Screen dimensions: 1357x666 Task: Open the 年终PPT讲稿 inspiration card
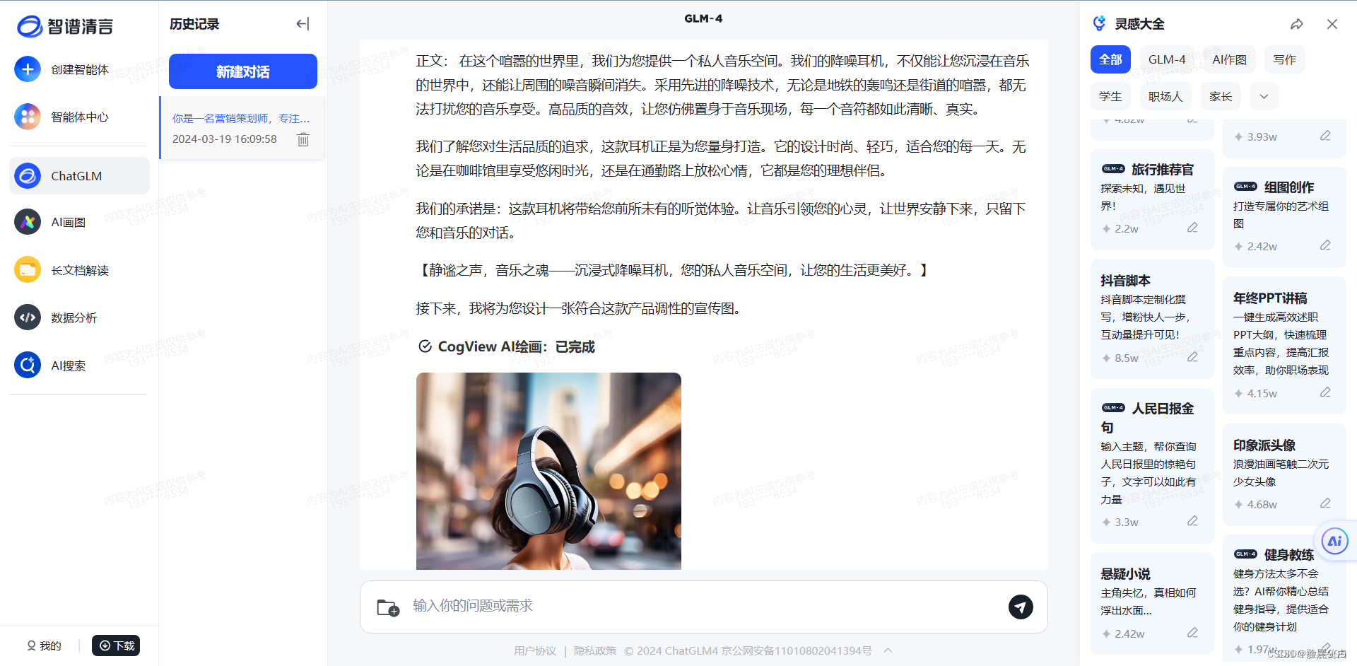pyautogui.click(x=1284, y=346)
